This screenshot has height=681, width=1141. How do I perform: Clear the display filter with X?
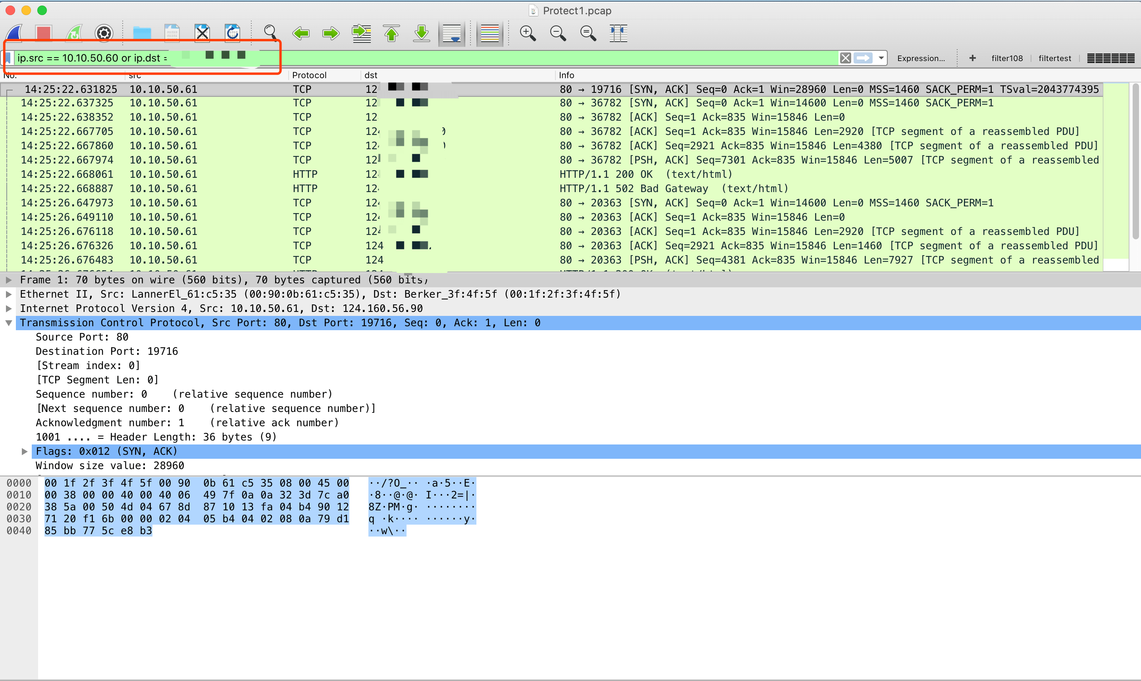pyautogui.click(x=845, y=58)
